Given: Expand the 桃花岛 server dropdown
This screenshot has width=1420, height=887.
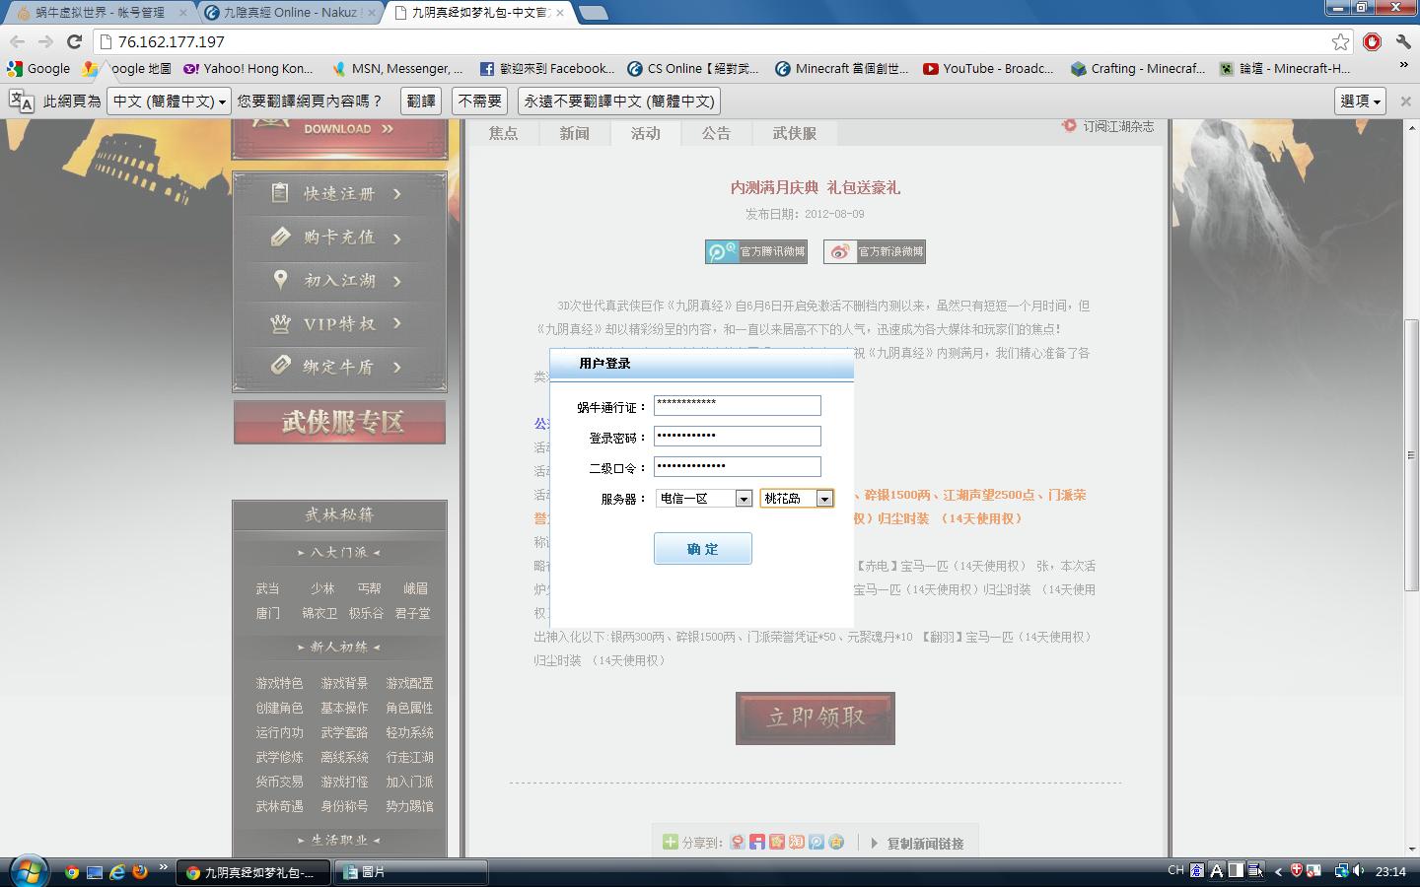Looking at the screenshot, I should point(824,499).
